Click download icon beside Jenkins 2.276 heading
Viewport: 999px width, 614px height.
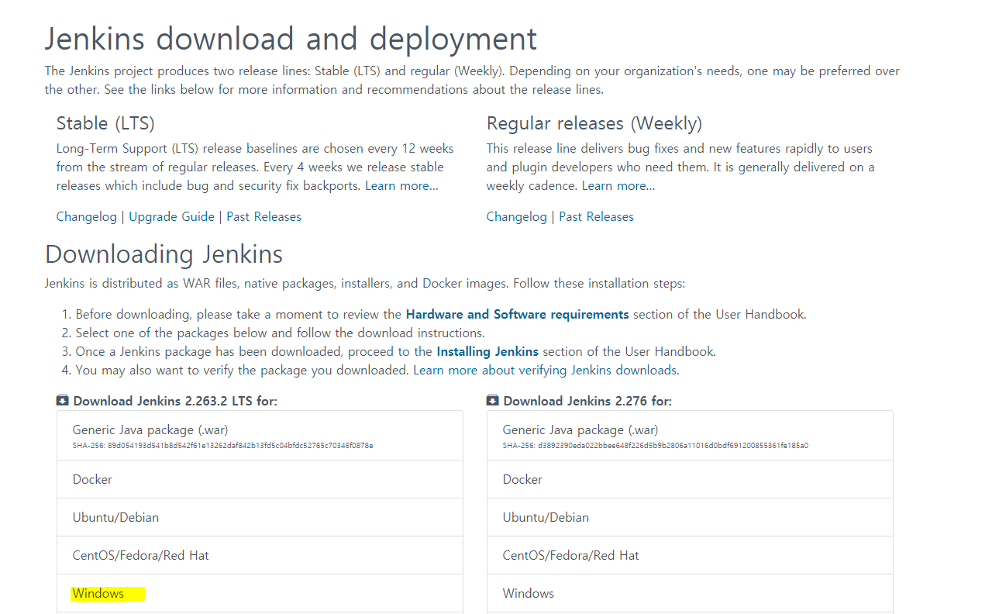click(x=492, y=401)
